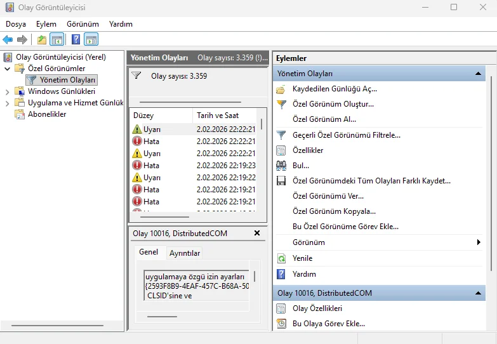The height and width of the screenshot is (344, 497).
Task: Click the Özellikler properties icon
Action: click(x=281, y=150)
